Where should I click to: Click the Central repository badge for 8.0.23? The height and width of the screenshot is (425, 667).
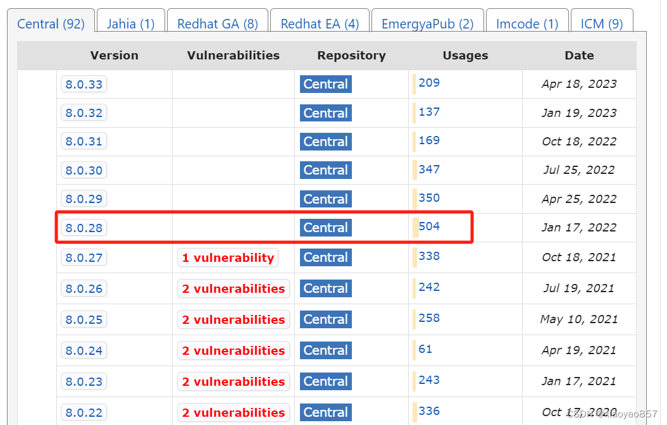(326, 381)
